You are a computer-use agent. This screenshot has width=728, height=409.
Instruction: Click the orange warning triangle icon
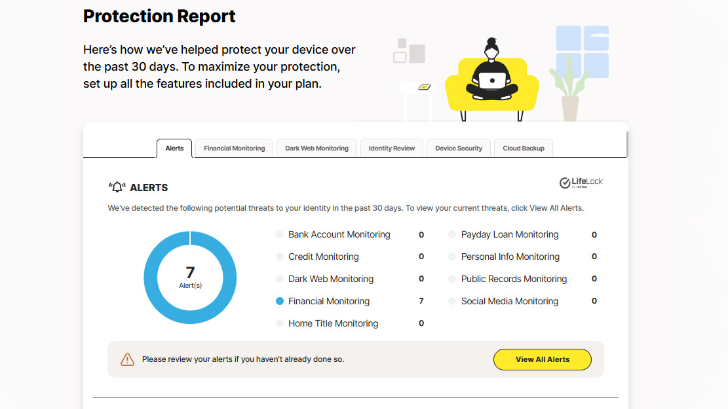(x=127, y=359)
